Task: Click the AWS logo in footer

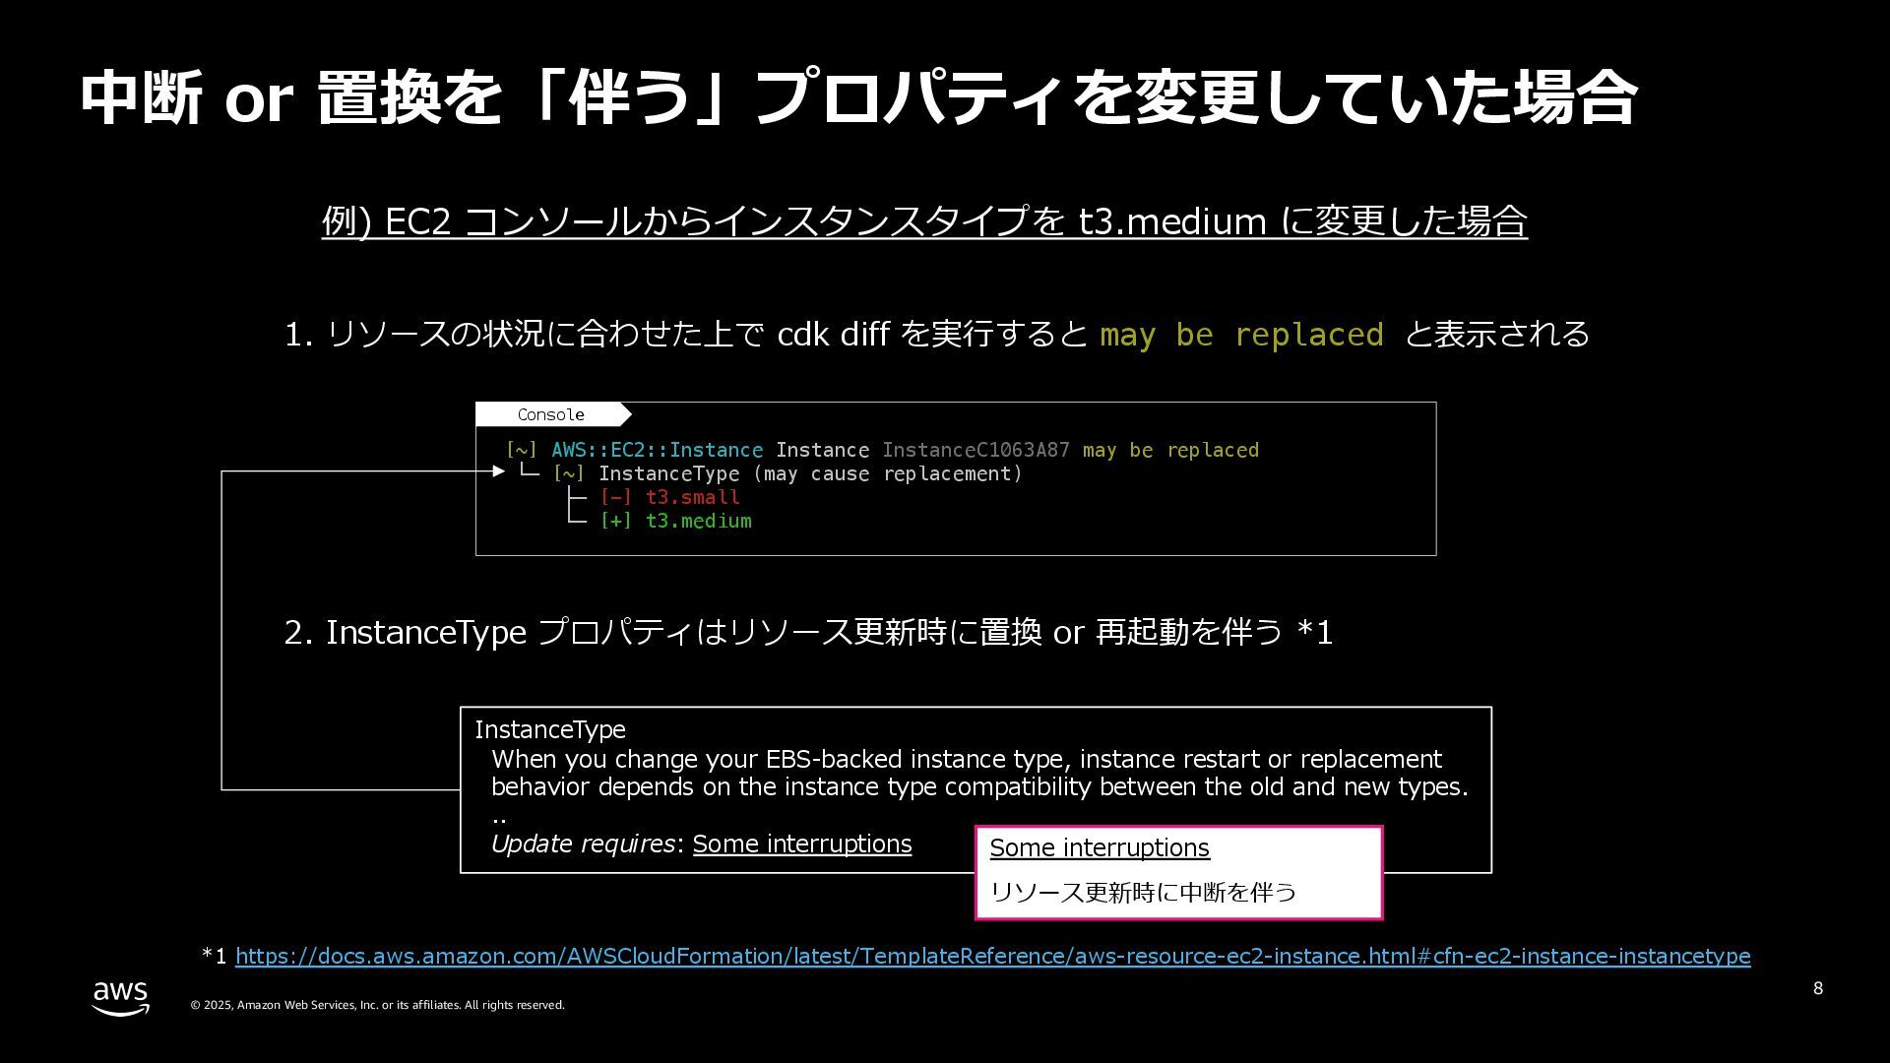Action: point(121,998)
